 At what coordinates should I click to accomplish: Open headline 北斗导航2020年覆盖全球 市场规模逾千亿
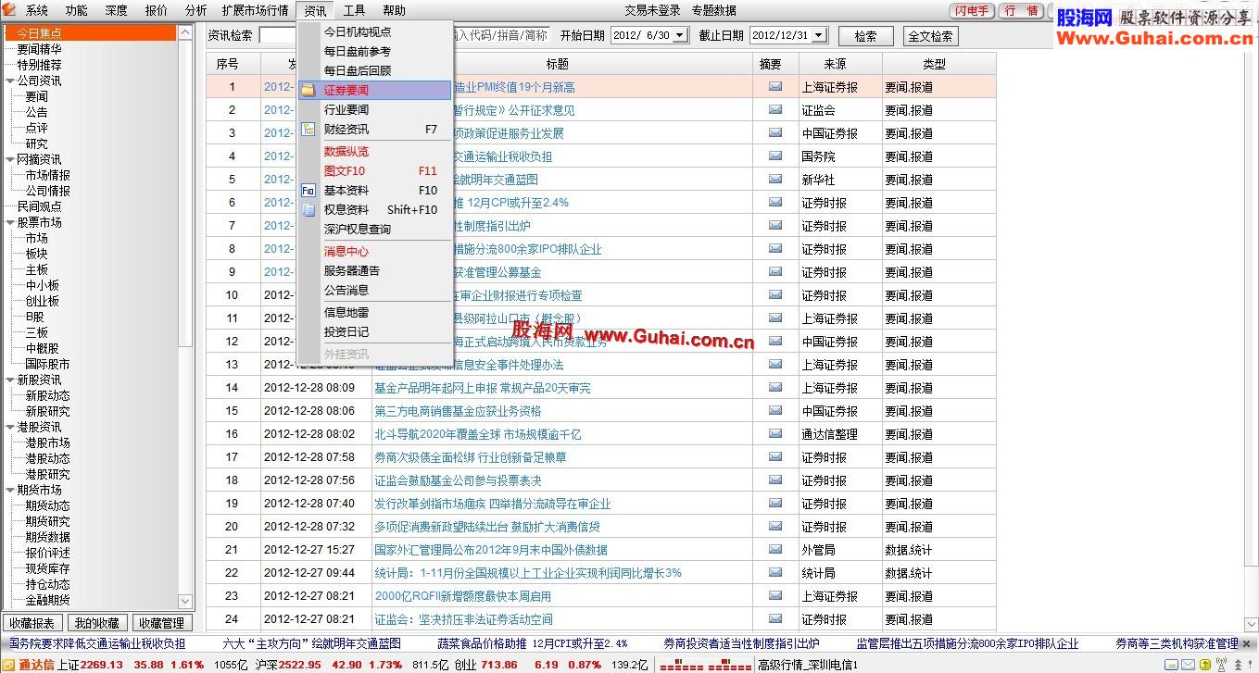(x=478, y=434)
